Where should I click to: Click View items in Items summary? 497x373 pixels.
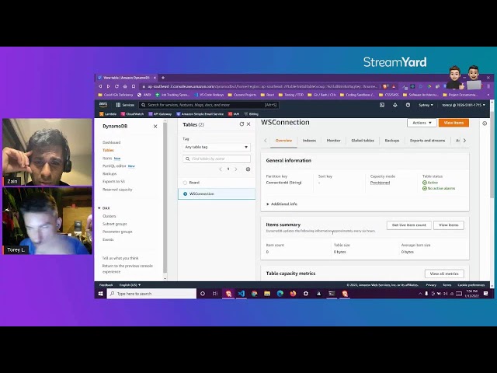coord(449,225)
